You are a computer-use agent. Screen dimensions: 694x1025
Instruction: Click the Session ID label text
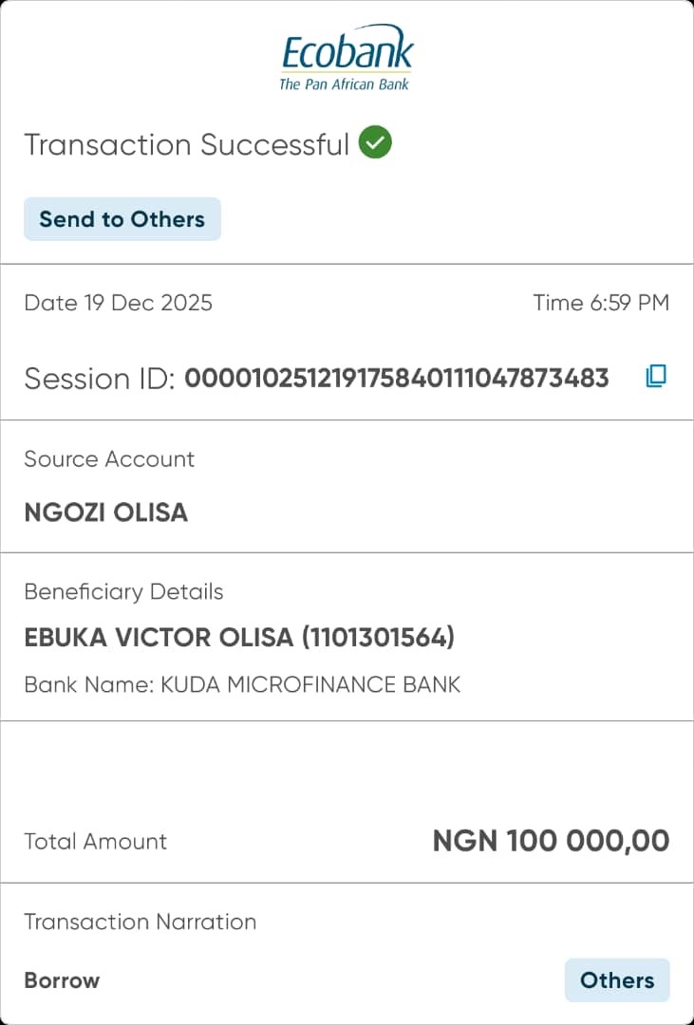[x=100, y=379]
